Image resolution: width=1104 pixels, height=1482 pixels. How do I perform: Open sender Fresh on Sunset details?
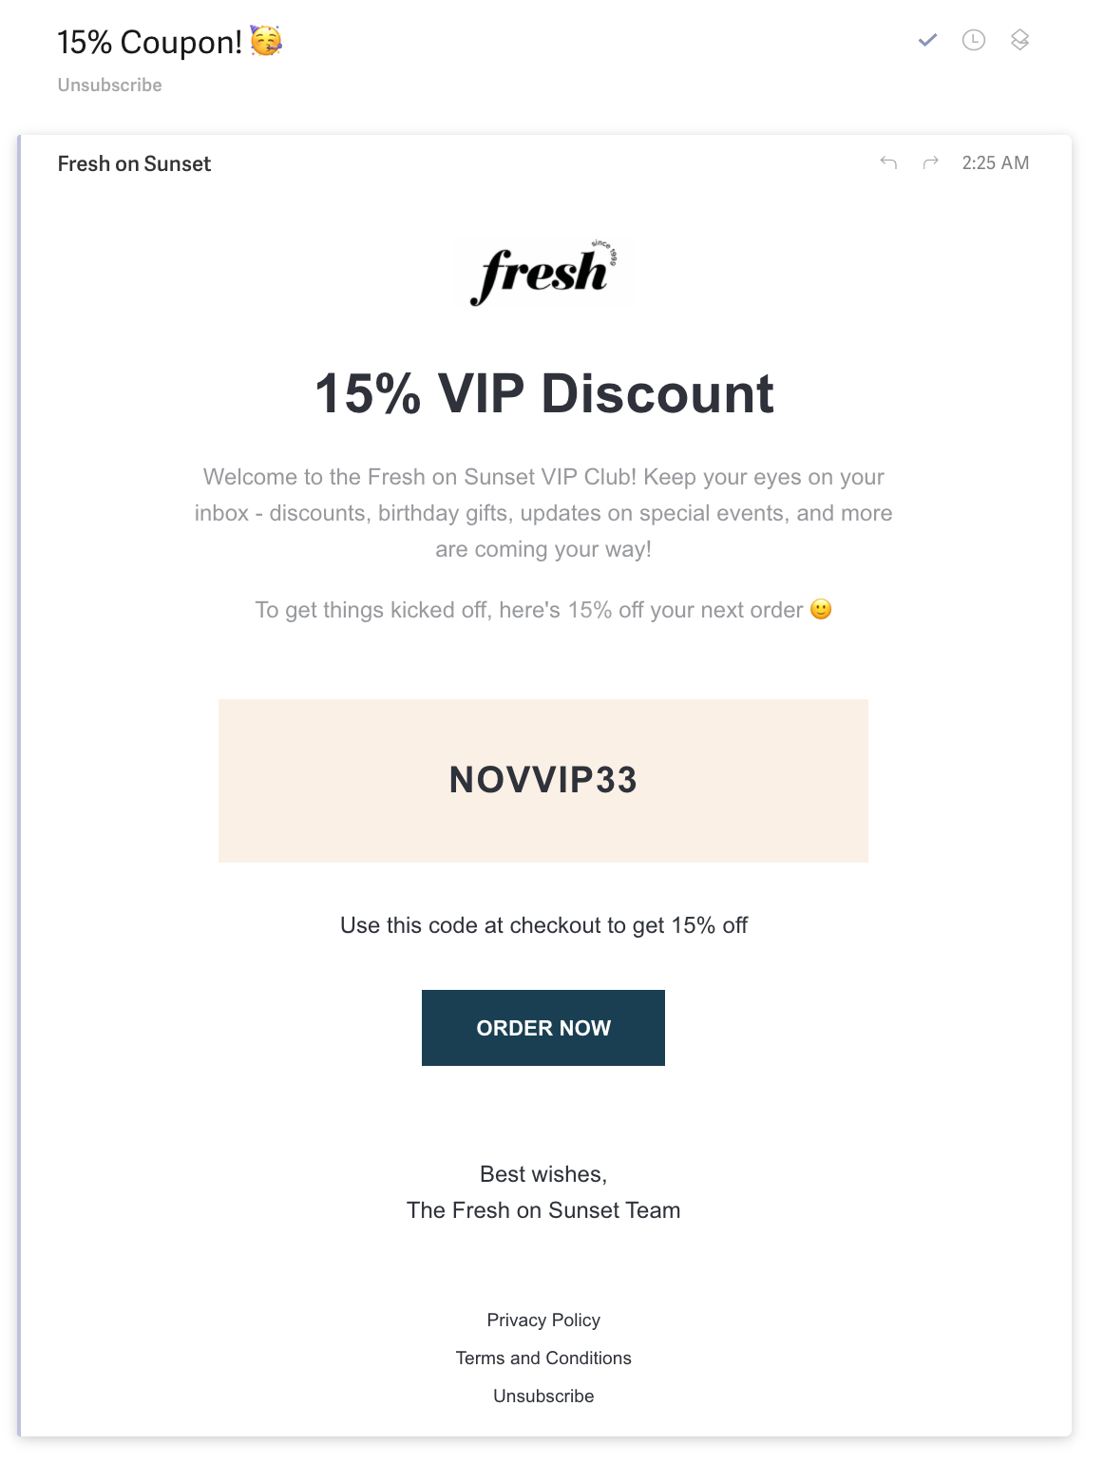point(134,163)
